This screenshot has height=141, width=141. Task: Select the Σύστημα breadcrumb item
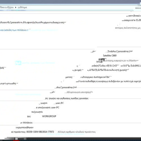(x=22, y=7)
